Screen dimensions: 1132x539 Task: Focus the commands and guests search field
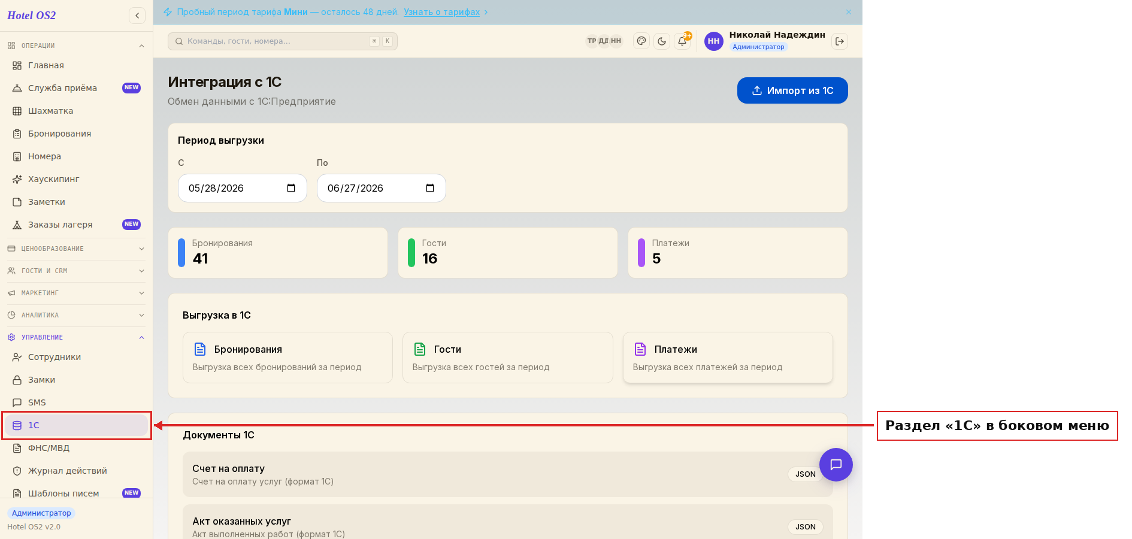pos(283,41)
